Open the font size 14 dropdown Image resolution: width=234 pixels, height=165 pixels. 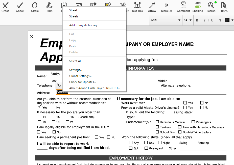click(188, 20)
